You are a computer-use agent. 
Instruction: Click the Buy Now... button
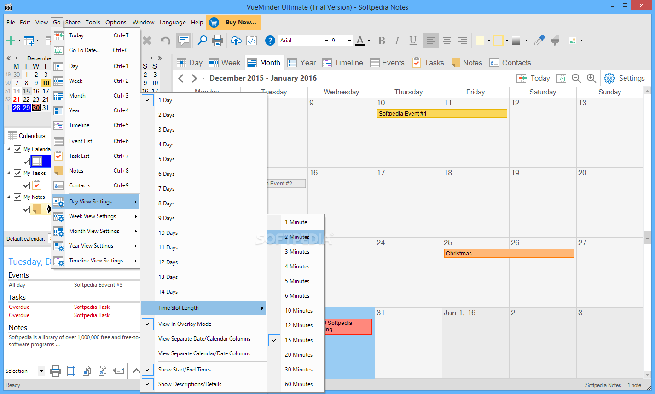click(x=234, y=22)
